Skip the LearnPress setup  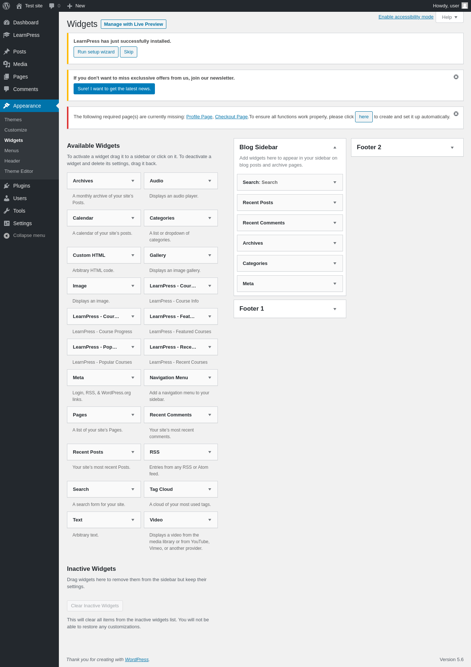point(128,52)
